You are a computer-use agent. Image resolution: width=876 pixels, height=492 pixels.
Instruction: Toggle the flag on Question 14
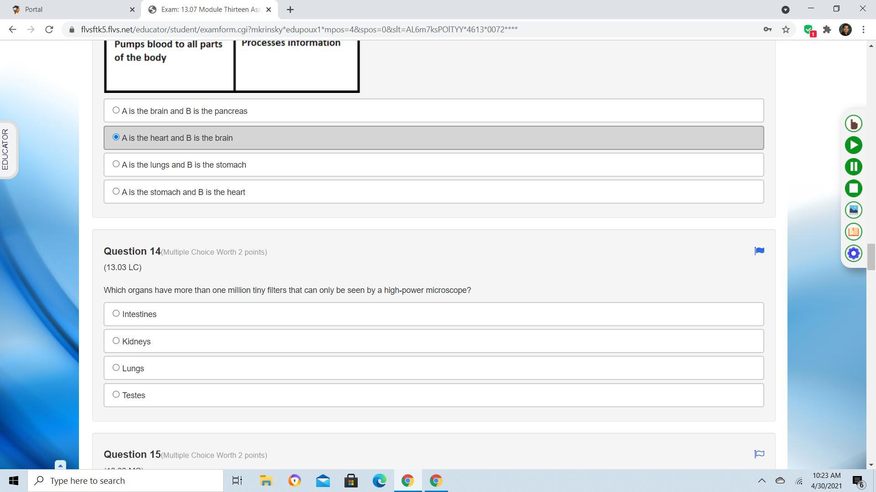point(759,251)
